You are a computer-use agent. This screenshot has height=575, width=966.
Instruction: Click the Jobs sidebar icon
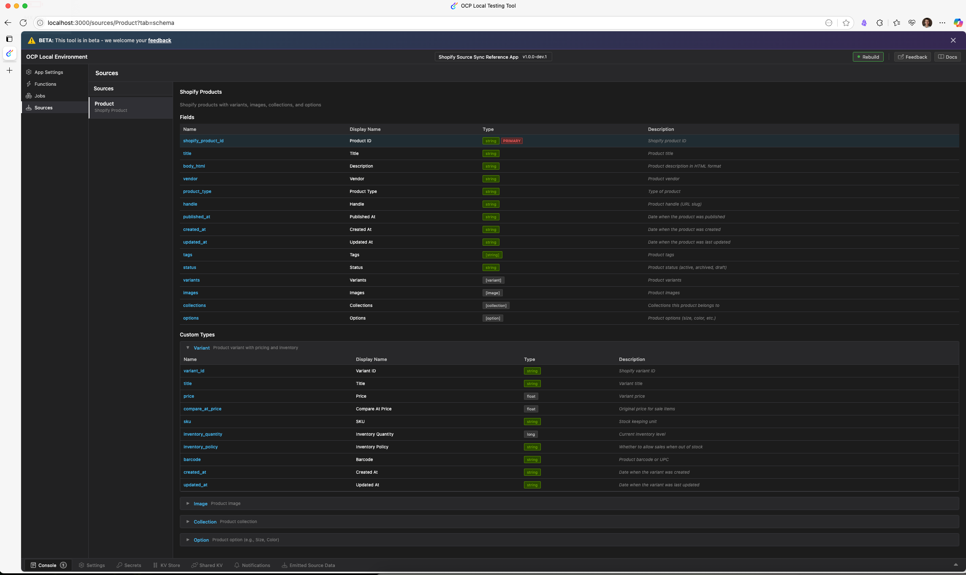pyautogui.click(x=29, y=96)
